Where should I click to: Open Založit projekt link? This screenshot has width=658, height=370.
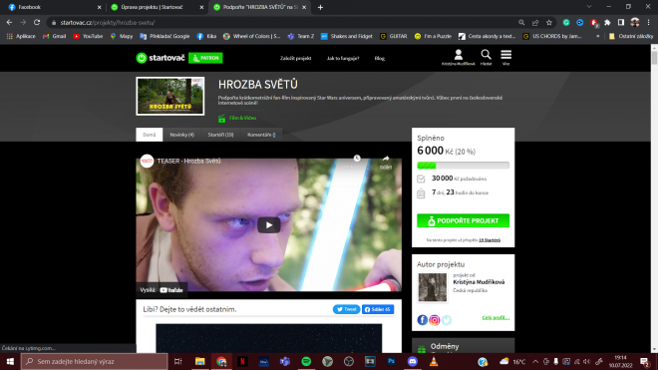click(x=295, y=59)
